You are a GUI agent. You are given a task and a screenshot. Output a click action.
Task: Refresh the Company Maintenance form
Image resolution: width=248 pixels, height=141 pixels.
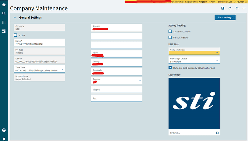pyautogui.click(x=230, y=8)
